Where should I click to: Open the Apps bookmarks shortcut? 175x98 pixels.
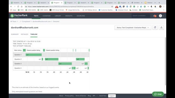point(13,10)
